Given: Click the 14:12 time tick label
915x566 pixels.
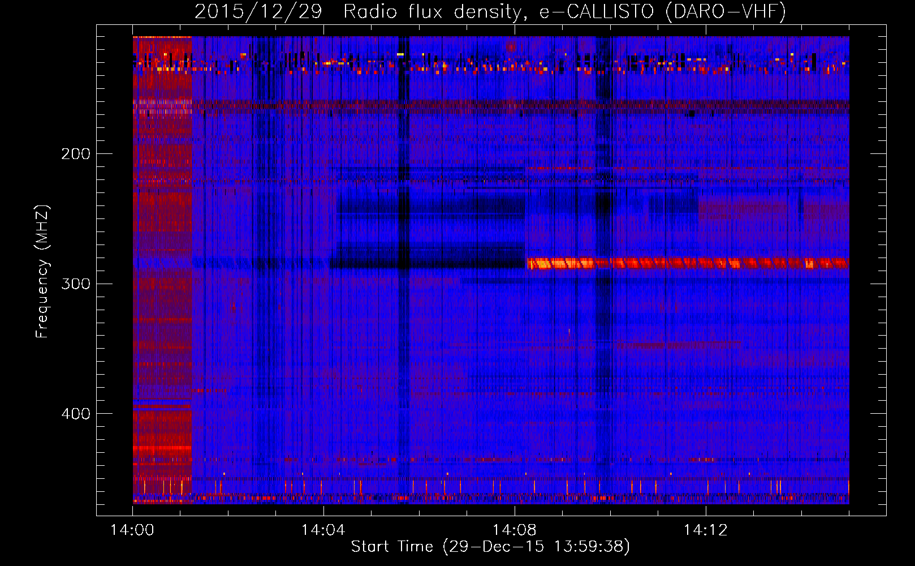Looking at the screenshot, I should [706, 530].
